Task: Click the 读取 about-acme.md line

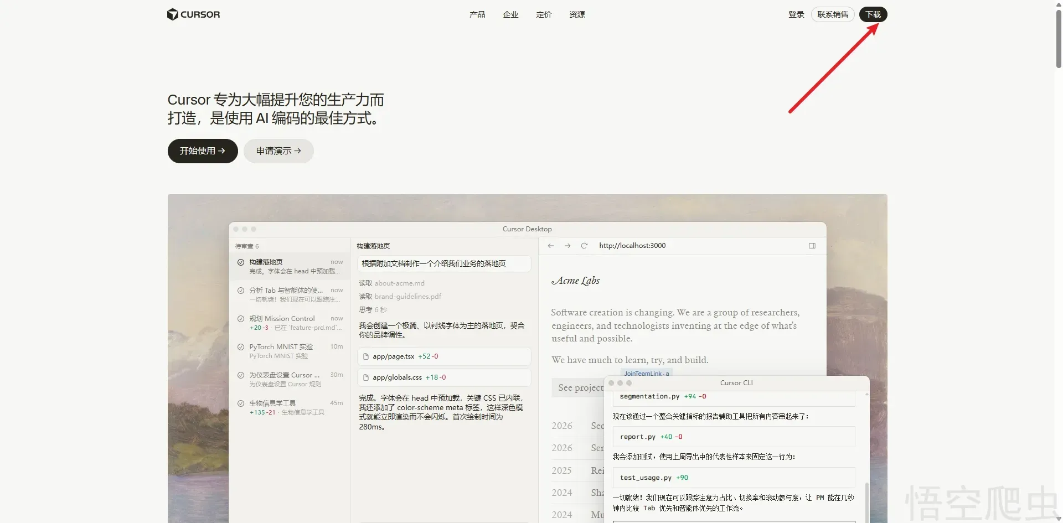Action: tap(391, 283)
